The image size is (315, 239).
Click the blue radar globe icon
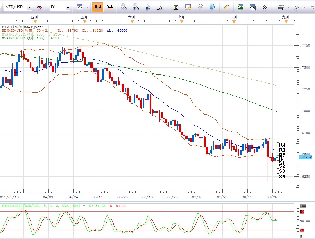pyautogui.click(x=212, y=7)
